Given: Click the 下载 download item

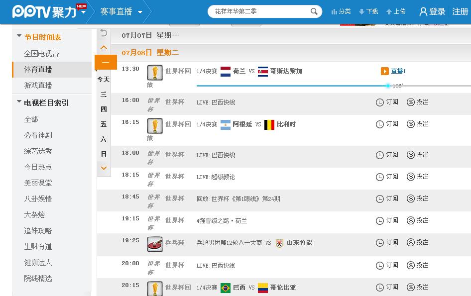Looking at the screenshot, I should (368, 11).
